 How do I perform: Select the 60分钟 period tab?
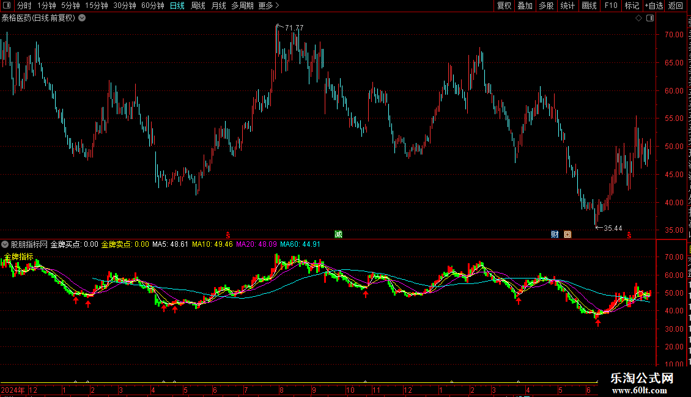click(x=152, y=5)
